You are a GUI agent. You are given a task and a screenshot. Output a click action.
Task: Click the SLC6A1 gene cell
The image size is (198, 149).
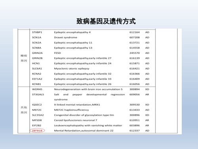pyautogui.click(x=37, y=68)
